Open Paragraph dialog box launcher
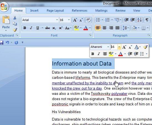 click(x=149, y=35)
